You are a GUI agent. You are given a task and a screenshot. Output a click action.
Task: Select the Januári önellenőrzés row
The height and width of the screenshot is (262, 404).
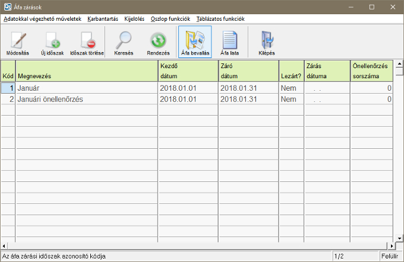point(86,99)
